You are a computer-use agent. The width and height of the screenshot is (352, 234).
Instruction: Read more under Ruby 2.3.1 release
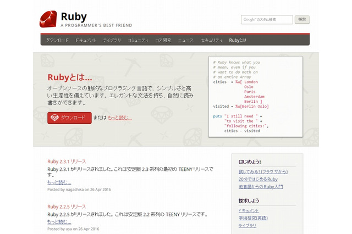click(59, 182)
